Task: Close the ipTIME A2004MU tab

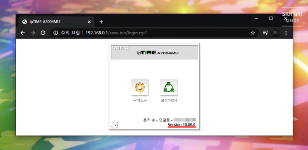Action: tap(89, 22)
